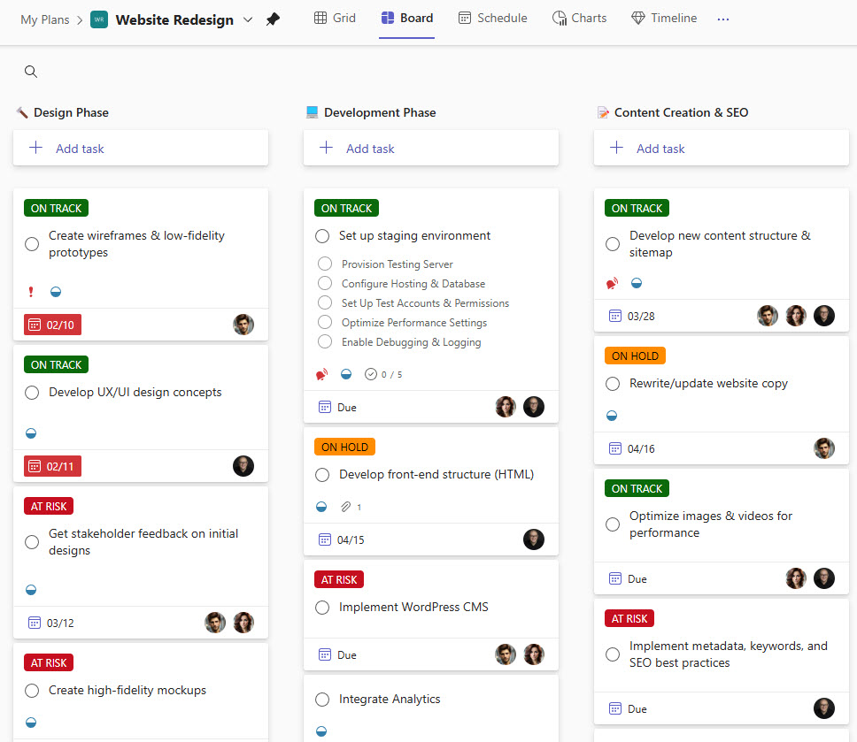Click the 0/5 checklist indicator
Viewport: 857px width, 742px height.
pyautogui.click(x=383, y=374)
